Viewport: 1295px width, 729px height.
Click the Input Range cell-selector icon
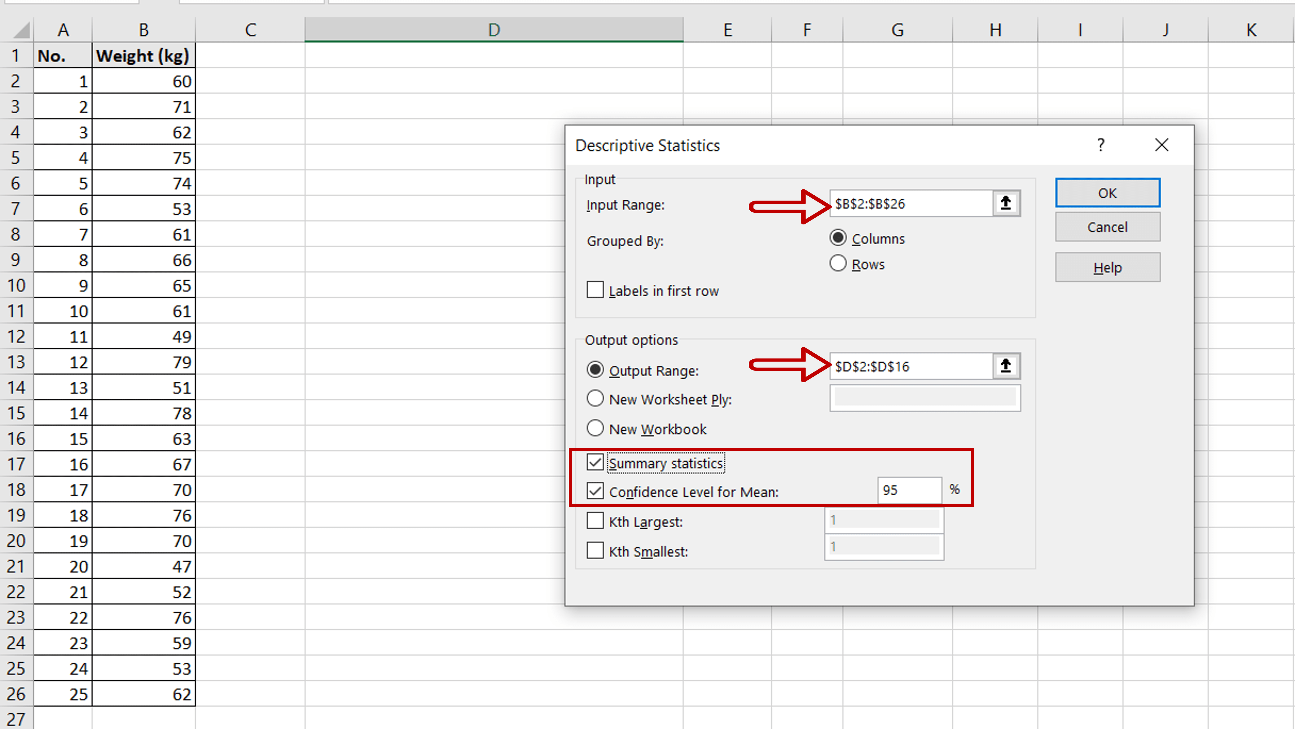[1005, 203]
